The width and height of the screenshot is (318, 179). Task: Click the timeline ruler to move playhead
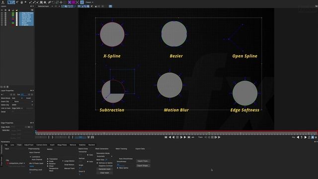pos(176,134)
